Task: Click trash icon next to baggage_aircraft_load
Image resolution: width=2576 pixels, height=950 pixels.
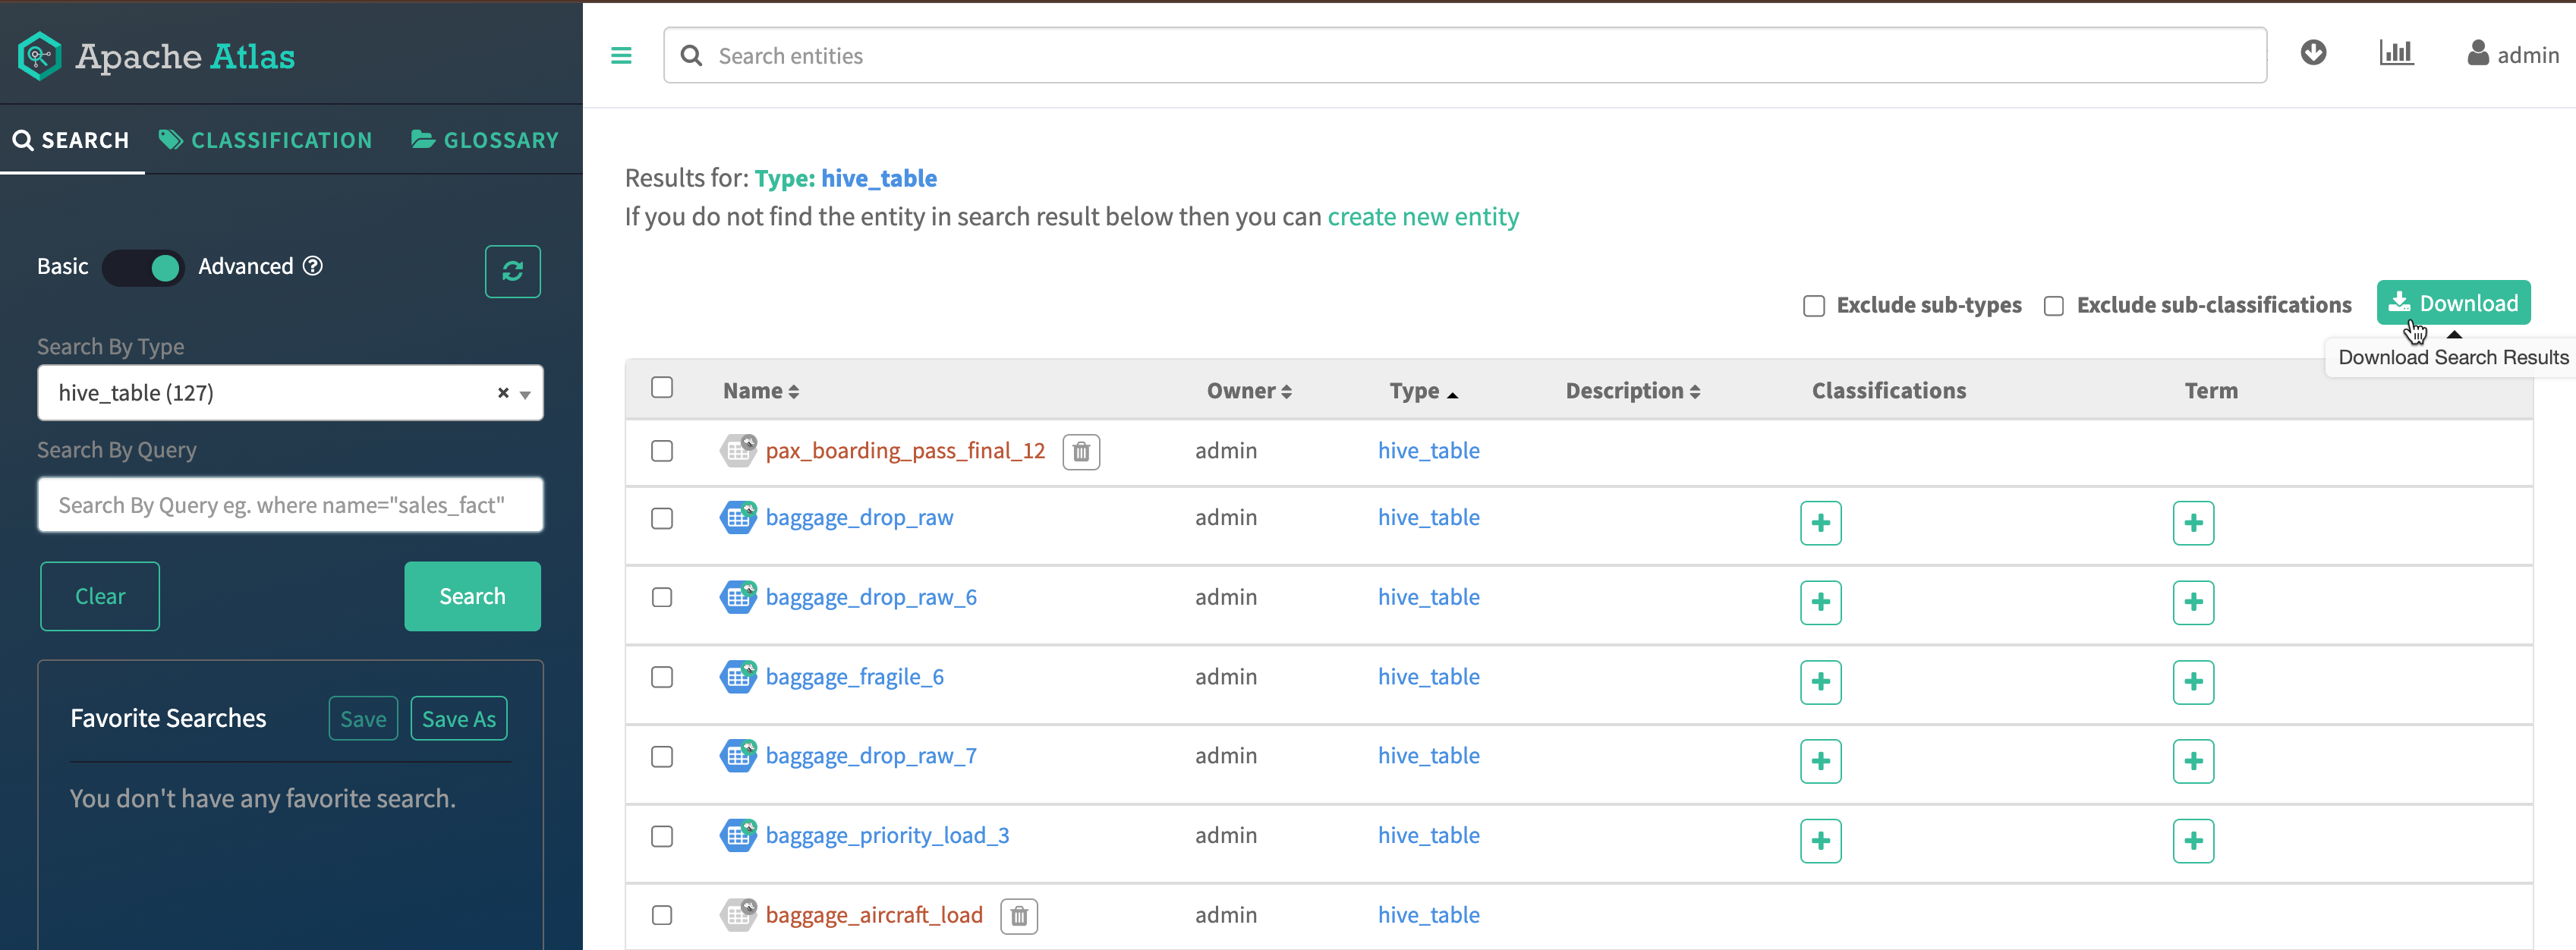Action: pyautogui.click(x=1018, y=915)
